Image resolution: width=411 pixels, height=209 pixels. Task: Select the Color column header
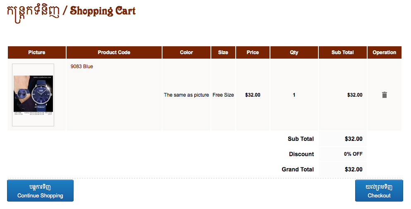tap(186, 52)
